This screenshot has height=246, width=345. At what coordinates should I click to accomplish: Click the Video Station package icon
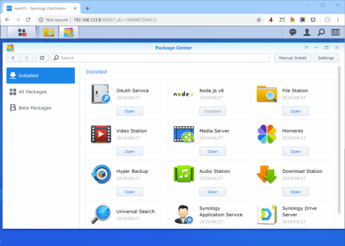101,134
